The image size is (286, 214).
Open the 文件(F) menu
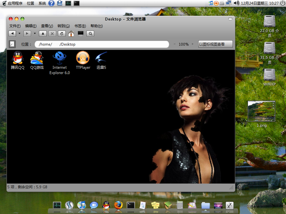click(15, 26)
